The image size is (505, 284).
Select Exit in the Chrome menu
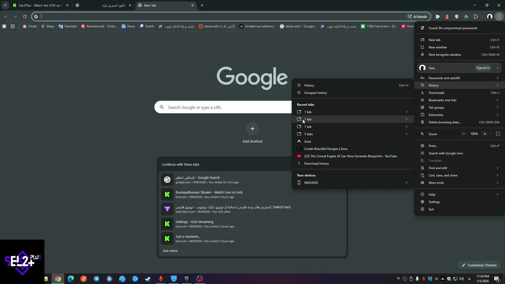coord(460,209)
